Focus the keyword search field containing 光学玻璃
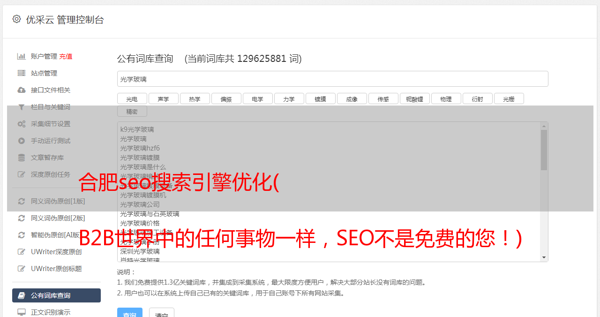This screenshot has width=600, height=317. point(332,79)
